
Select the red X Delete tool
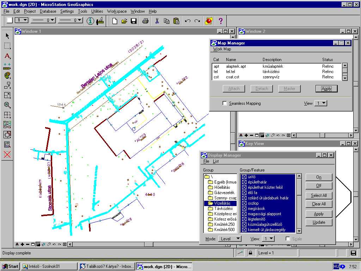[7, 154]
